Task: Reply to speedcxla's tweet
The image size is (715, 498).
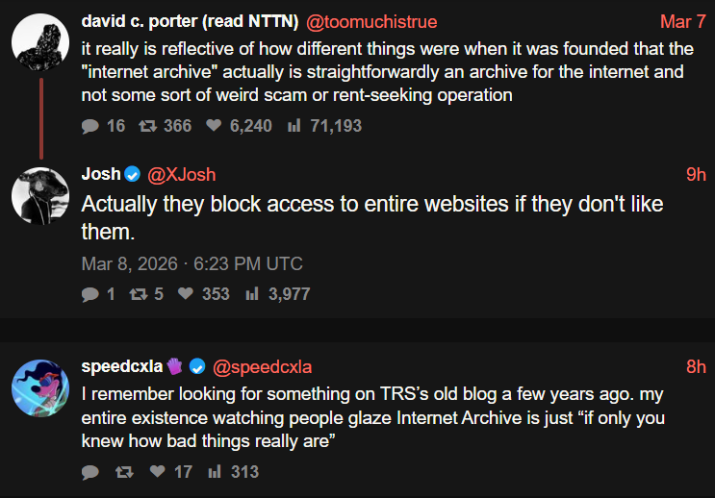Action: 90,472
